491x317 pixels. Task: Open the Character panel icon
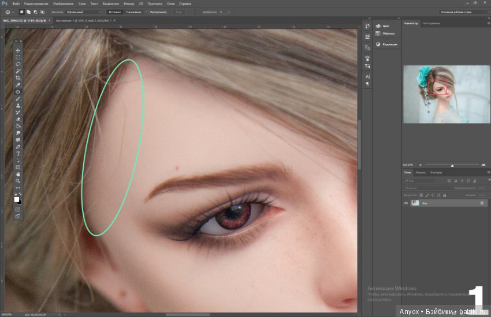coord(367,77)
